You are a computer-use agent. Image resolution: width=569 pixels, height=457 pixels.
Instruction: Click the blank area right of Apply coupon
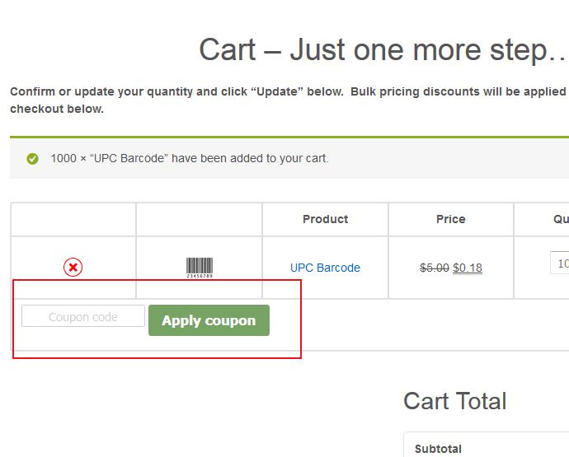[x=412, y=324]
